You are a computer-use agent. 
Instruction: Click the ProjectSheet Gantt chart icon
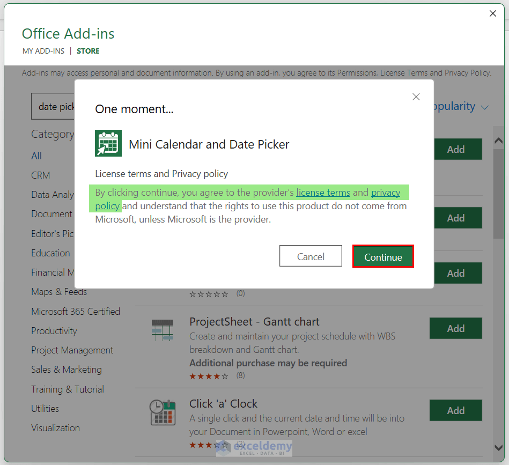pyautogui.click(x=162, y=329)
